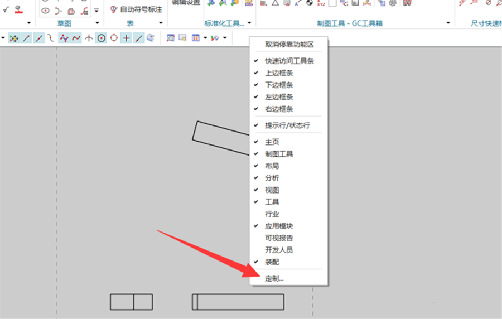Screen dimensions: 502x319
Task: Toggle the Existing Point plus-sign snap icon
Action: tap(127, 38)
